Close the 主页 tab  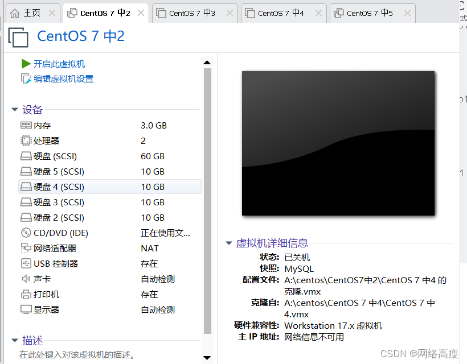(x=52, y=13)
